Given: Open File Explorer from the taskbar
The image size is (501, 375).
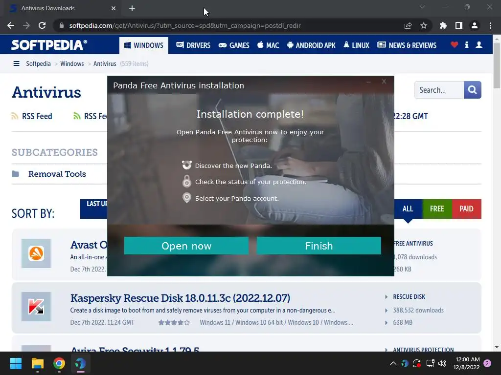Looking at the screenshot, I should click(37, 363).
